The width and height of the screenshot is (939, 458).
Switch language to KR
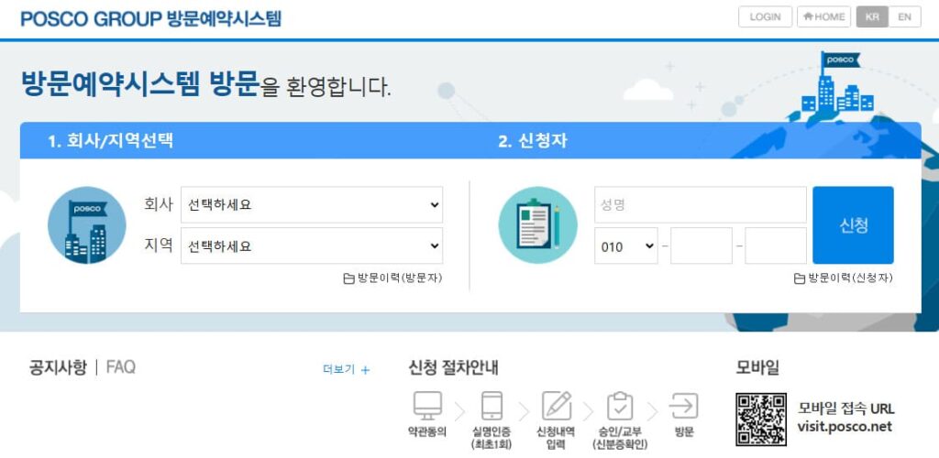pyautogui.click(x=871, y=16)
